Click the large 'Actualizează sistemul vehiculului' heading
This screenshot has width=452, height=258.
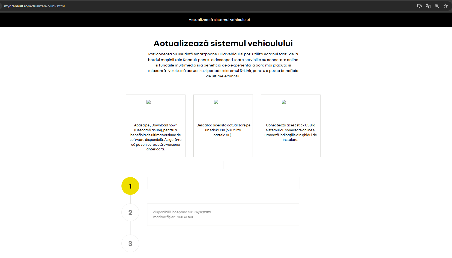pos(223,43)
